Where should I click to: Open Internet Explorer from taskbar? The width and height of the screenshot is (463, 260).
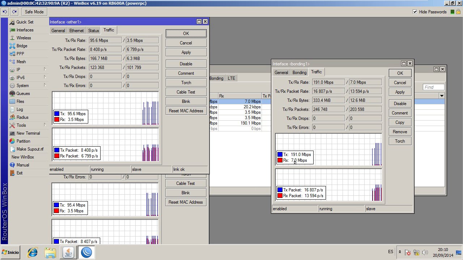pos(33,252)
